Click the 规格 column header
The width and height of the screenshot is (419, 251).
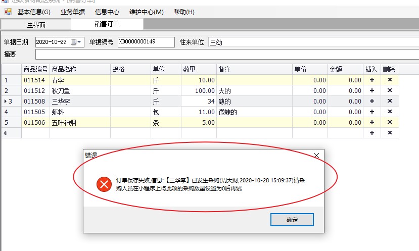131,69
